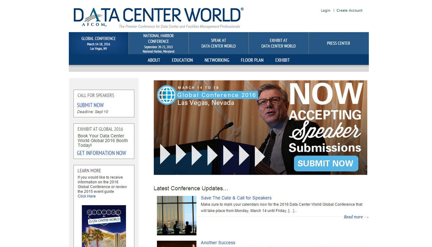Image resolution: width=432 pixels, height=247 pixels.
Task: Open the Speak at Data Center World tab
Action: 218,43
